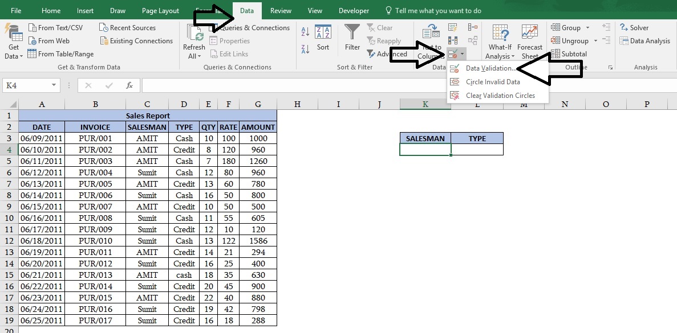Click Show Detail outline icon

click(x=606, y=27)
